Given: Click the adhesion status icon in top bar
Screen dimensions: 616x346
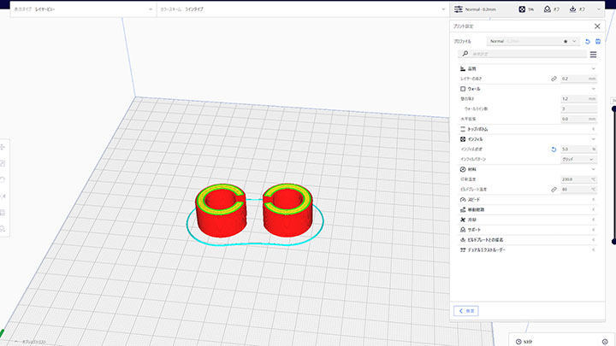Looking at the screenshot, I should pyautogui.click(x=572, y=9).
